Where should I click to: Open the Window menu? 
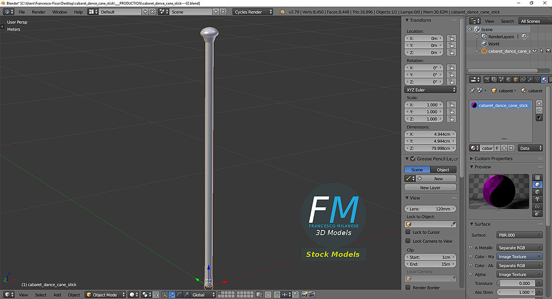60,12
